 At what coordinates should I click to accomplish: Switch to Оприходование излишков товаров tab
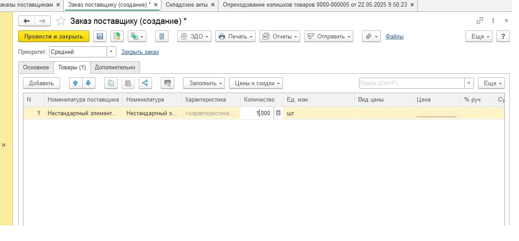[315, 4]
